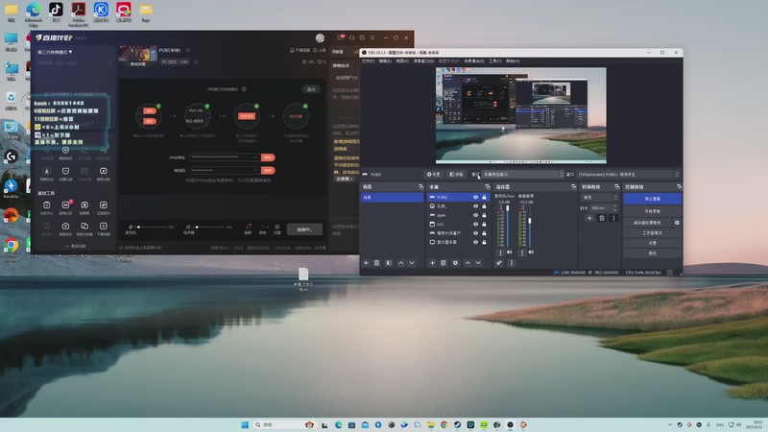The width and height of the screenshot is (768, 432).
Task: Toggle visibility of the PUBG source
Action: 475,198
